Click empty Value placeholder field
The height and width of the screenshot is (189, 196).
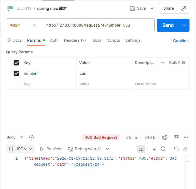point(104,84)
